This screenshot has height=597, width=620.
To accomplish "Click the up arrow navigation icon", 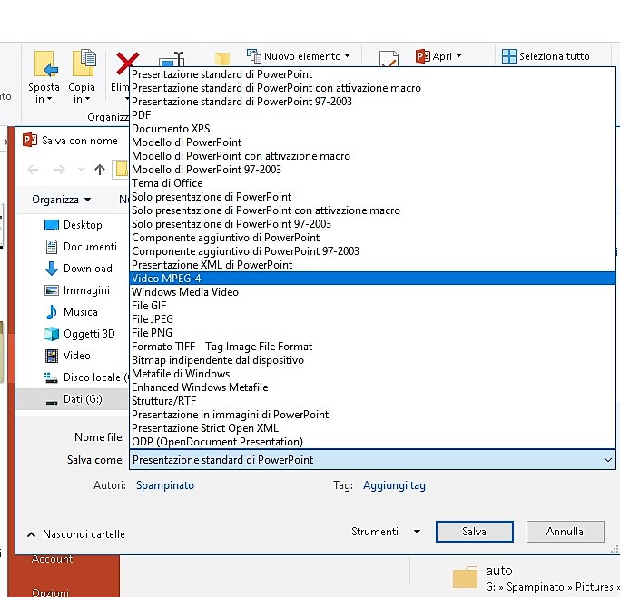I will click(100, 170).
